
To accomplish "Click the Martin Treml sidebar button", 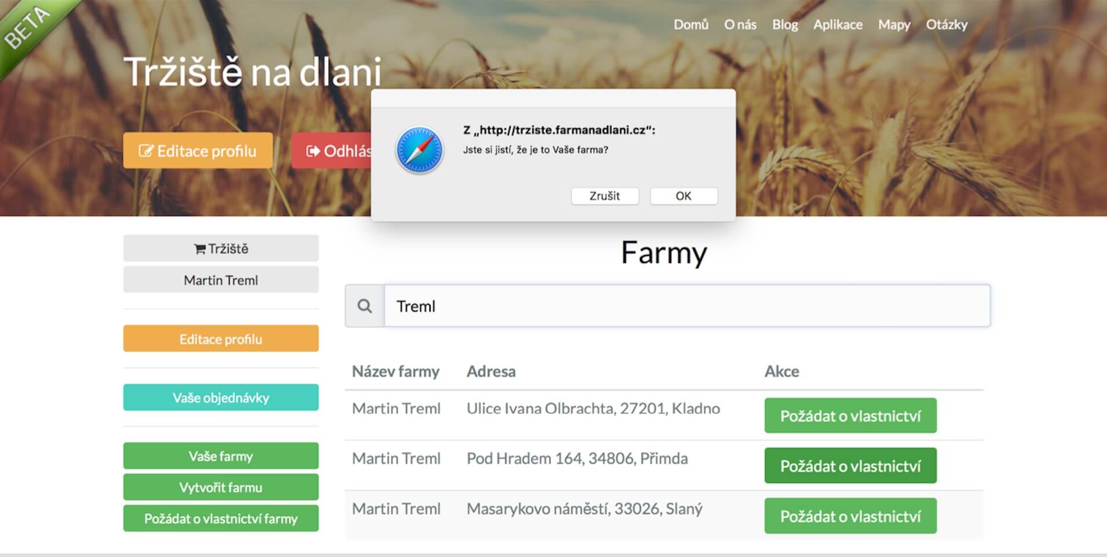I will coord(221,280).
